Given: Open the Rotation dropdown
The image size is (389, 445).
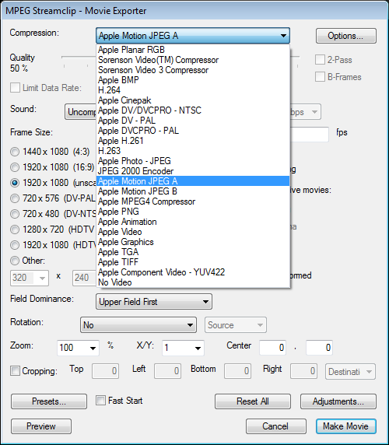Looking at the screenshot, I should tap(138, 325).
